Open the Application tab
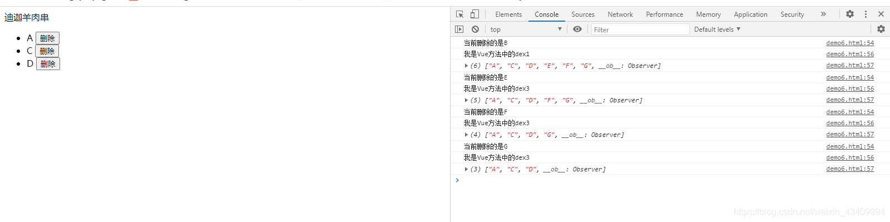 [x=750, y=14]
